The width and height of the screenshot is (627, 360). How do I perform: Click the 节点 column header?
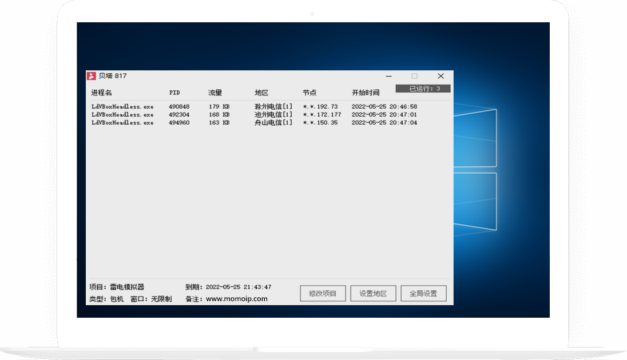click(309, 93)
